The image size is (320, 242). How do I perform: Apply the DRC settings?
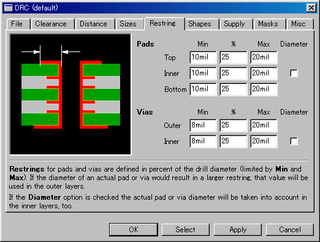pyautogui.click(x=238, y=230)
